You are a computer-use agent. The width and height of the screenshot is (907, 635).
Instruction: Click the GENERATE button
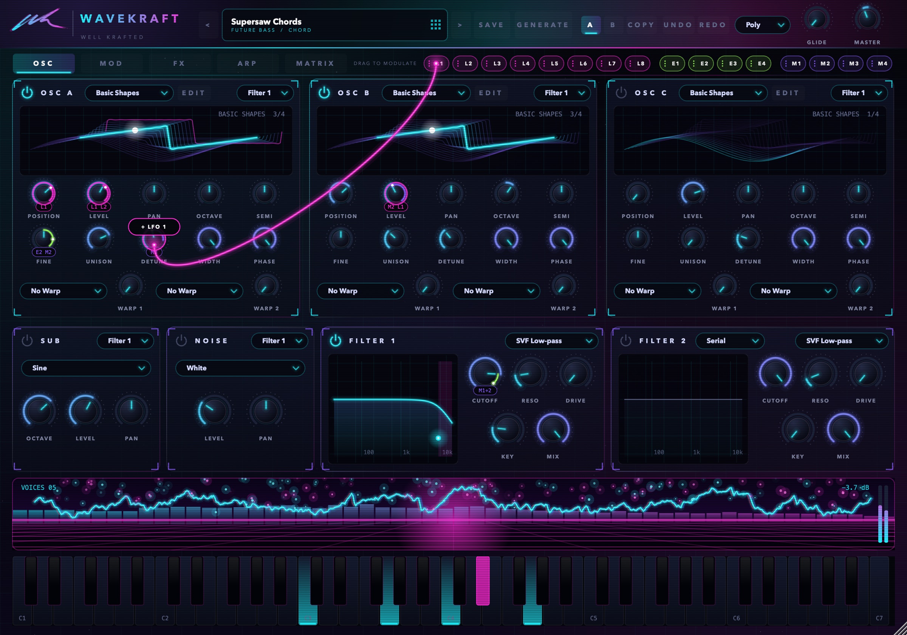[543, 25]
